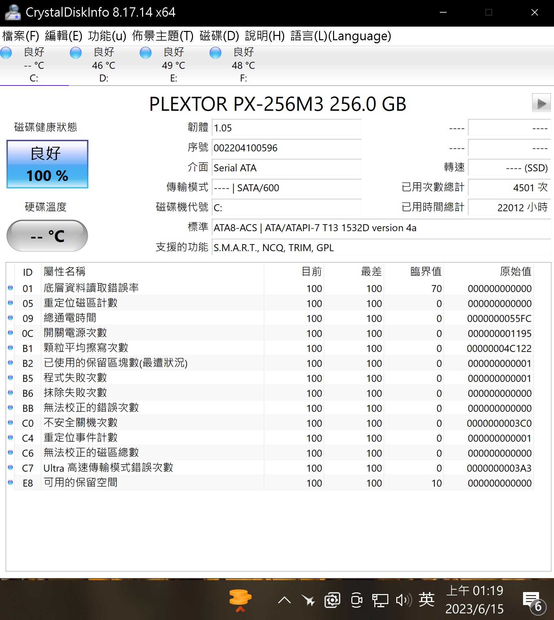Open the 語言(L)(Language) menu
Viewport: 554px width, 620px height.
(x=341, y=36)
